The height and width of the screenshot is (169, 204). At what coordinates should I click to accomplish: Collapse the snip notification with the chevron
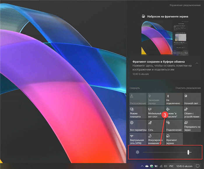point(197,63)
